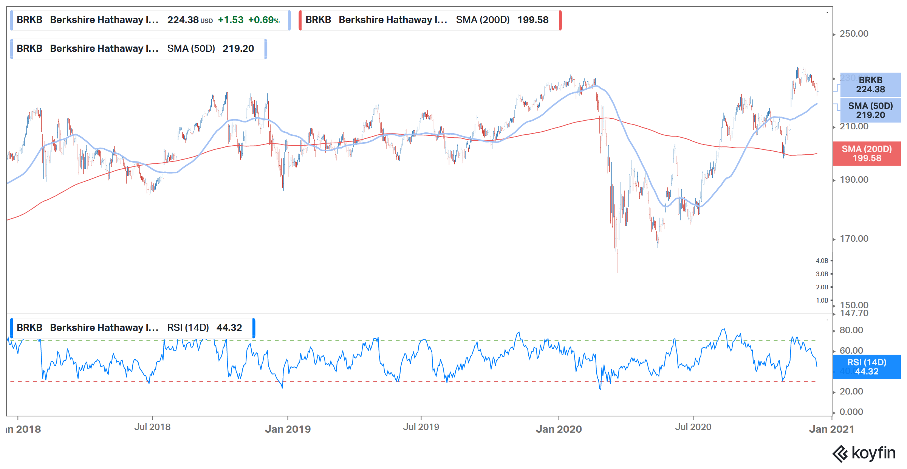The image size is (907, 469).
Task: Click the 250.00 price axis label
Action: 854,34
